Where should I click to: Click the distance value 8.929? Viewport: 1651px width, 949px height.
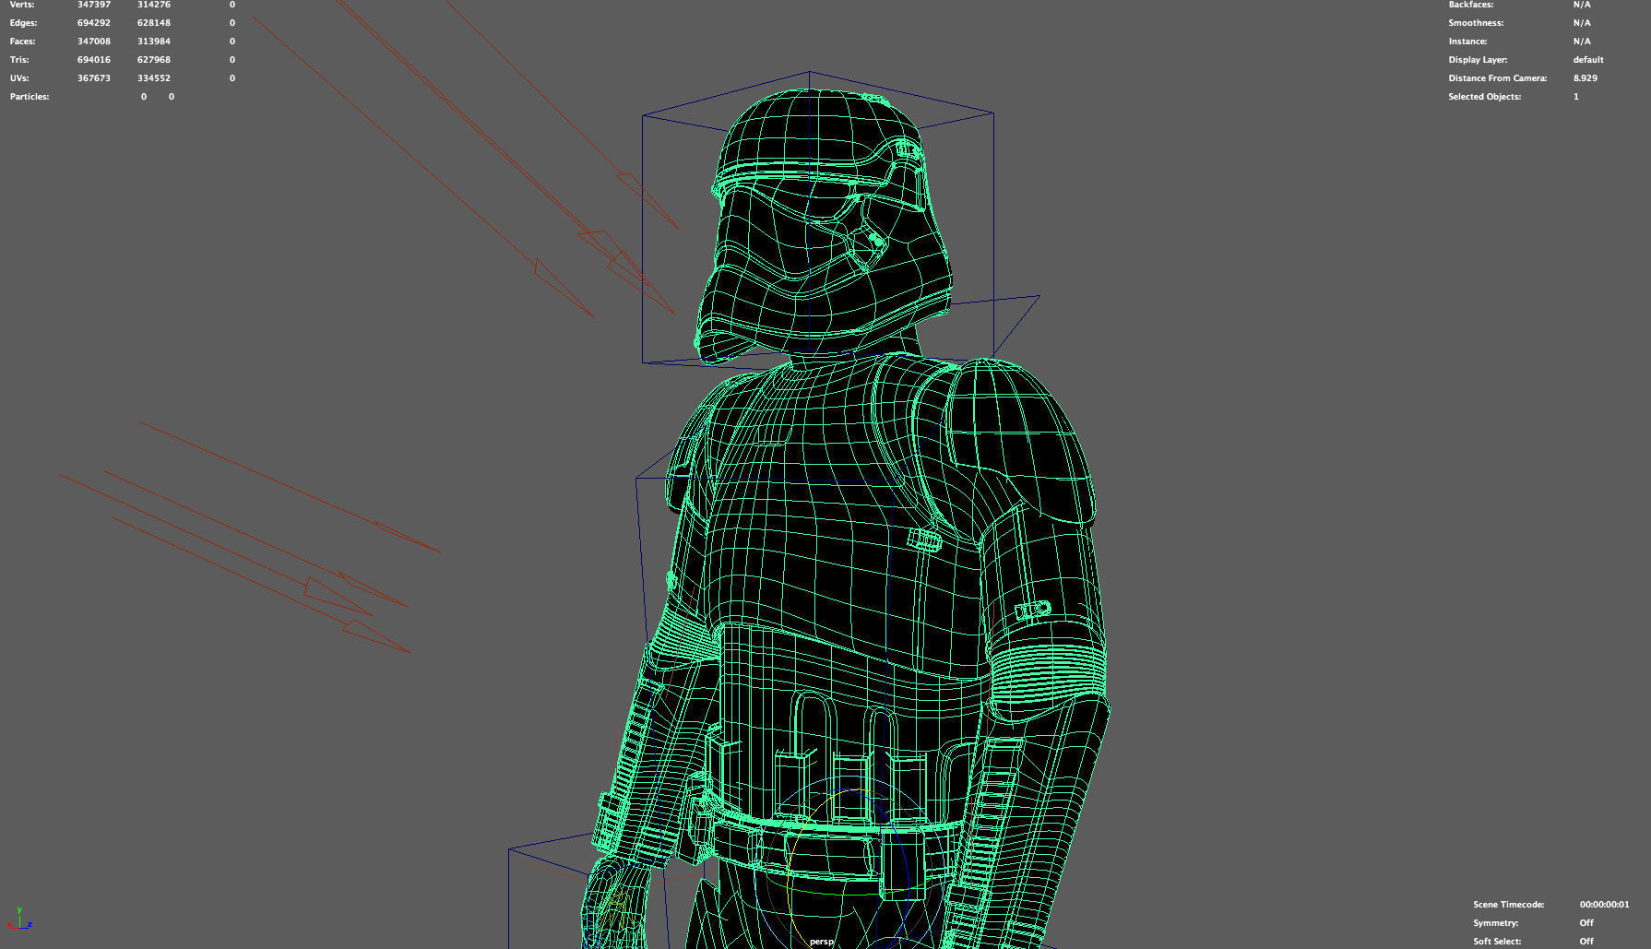point(1586,78)
